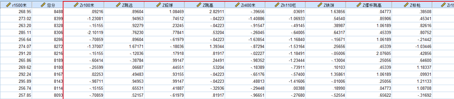Screen dimensions: 454x99
Task: Click Z跳远 cell .06687
Action: tap(124, 67)
